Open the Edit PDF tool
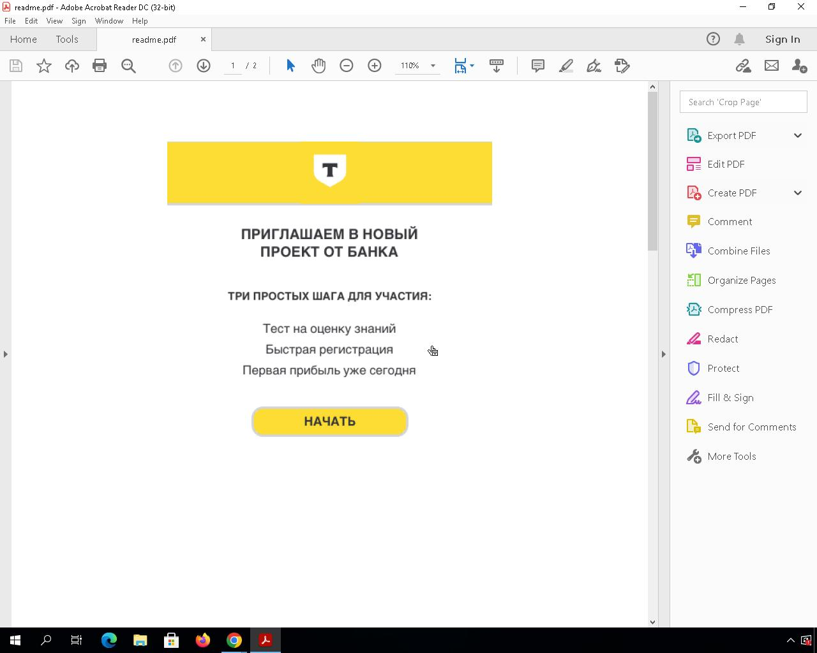This screenshot has width=817, height=653. click(726, 164)
